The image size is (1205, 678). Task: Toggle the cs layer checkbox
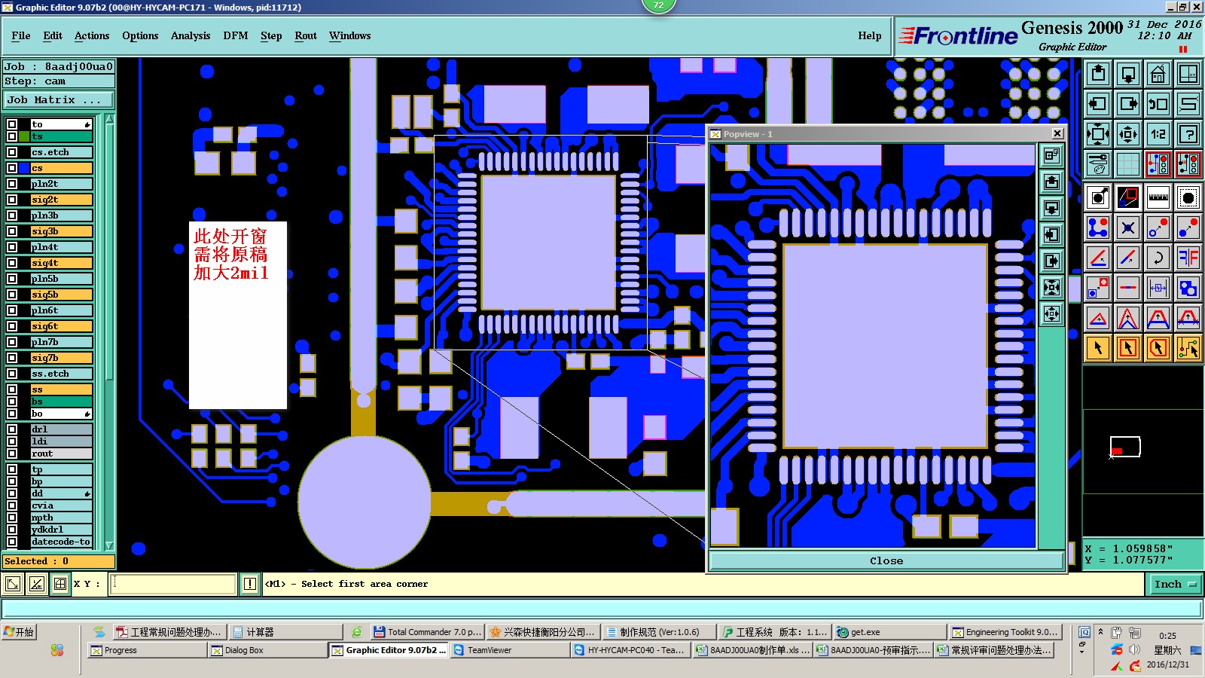click(12, 168)
